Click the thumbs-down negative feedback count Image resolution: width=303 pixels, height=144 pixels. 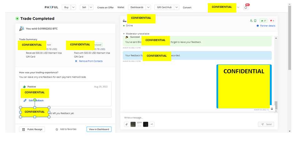click(272, 21)
